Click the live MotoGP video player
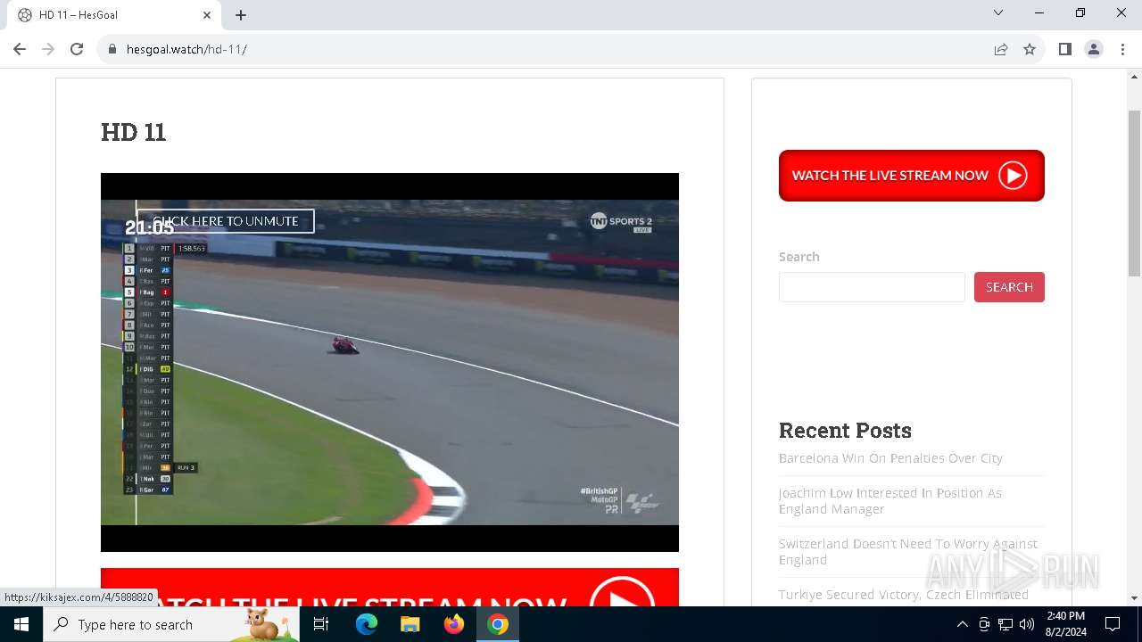 (x=390, y=362)
